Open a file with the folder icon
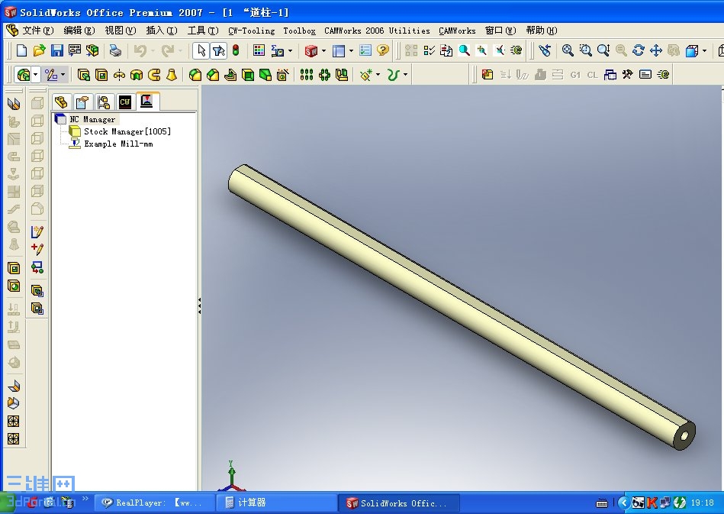Viewport: 724px width, 514px height. (x=39, y=50)
